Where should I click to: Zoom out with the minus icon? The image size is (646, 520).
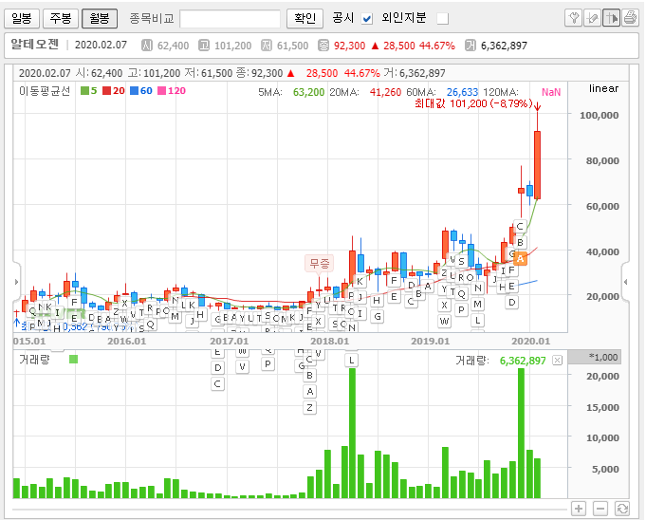(600, 509)
